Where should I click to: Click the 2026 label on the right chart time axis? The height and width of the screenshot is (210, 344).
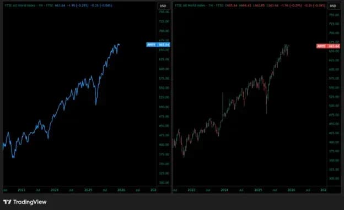pos(291,190)
